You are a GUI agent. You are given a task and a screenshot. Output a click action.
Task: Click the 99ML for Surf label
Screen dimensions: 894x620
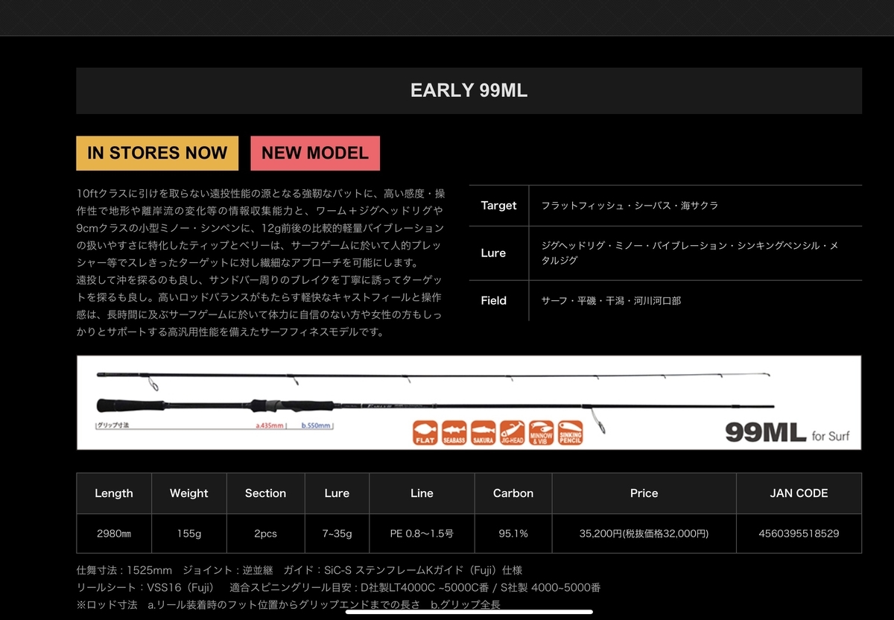tap(787, 432)
